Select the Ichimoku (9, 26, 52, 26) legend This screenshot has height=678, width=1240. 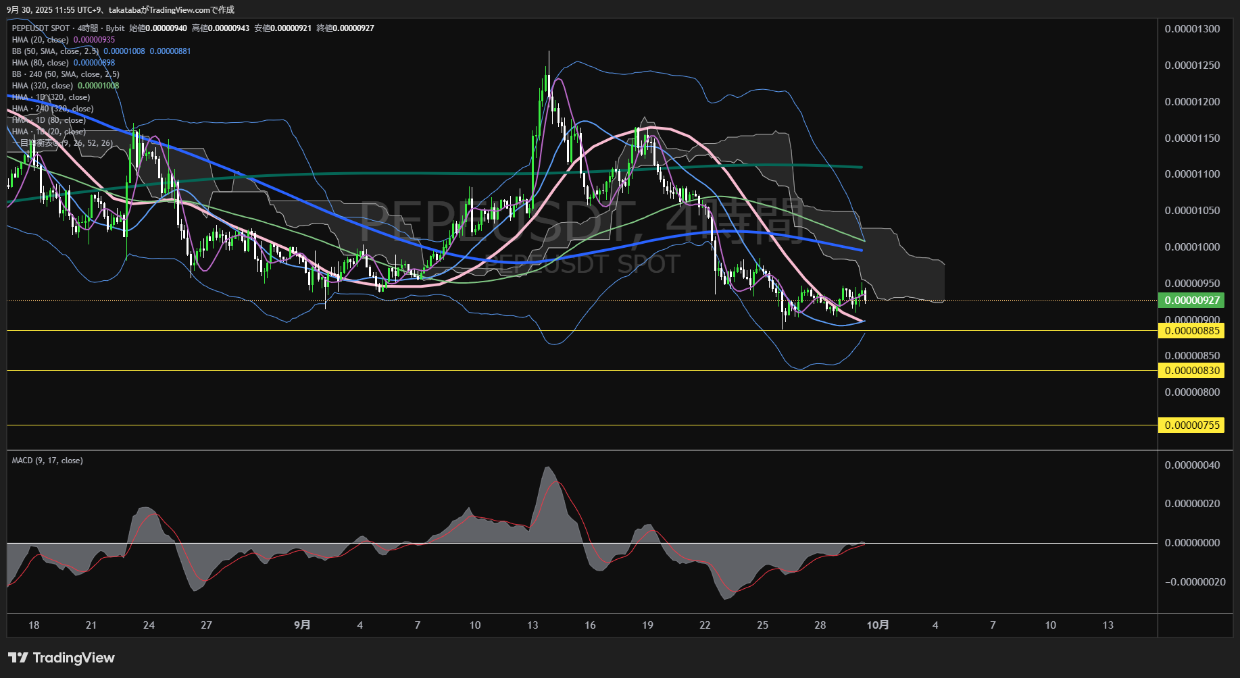pyautogui.click(x=62, y=143)
